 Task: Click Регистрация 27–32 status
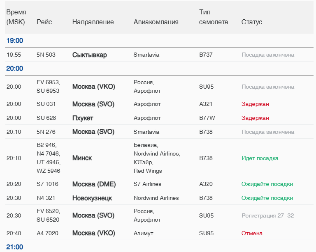(267, 215)
